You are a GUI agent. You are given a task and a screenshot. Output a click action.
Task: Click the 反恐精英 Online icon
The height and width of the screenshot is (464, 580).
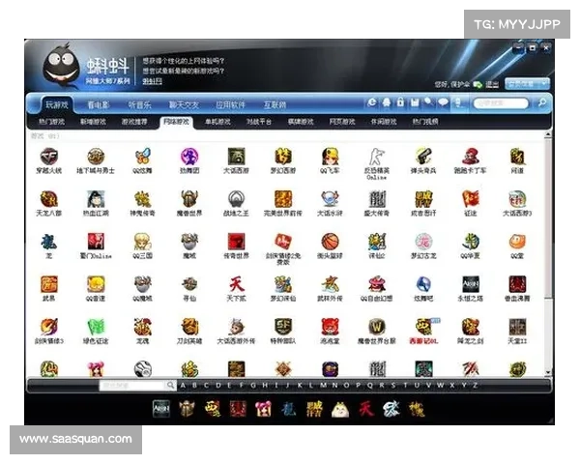click(377, 157)
